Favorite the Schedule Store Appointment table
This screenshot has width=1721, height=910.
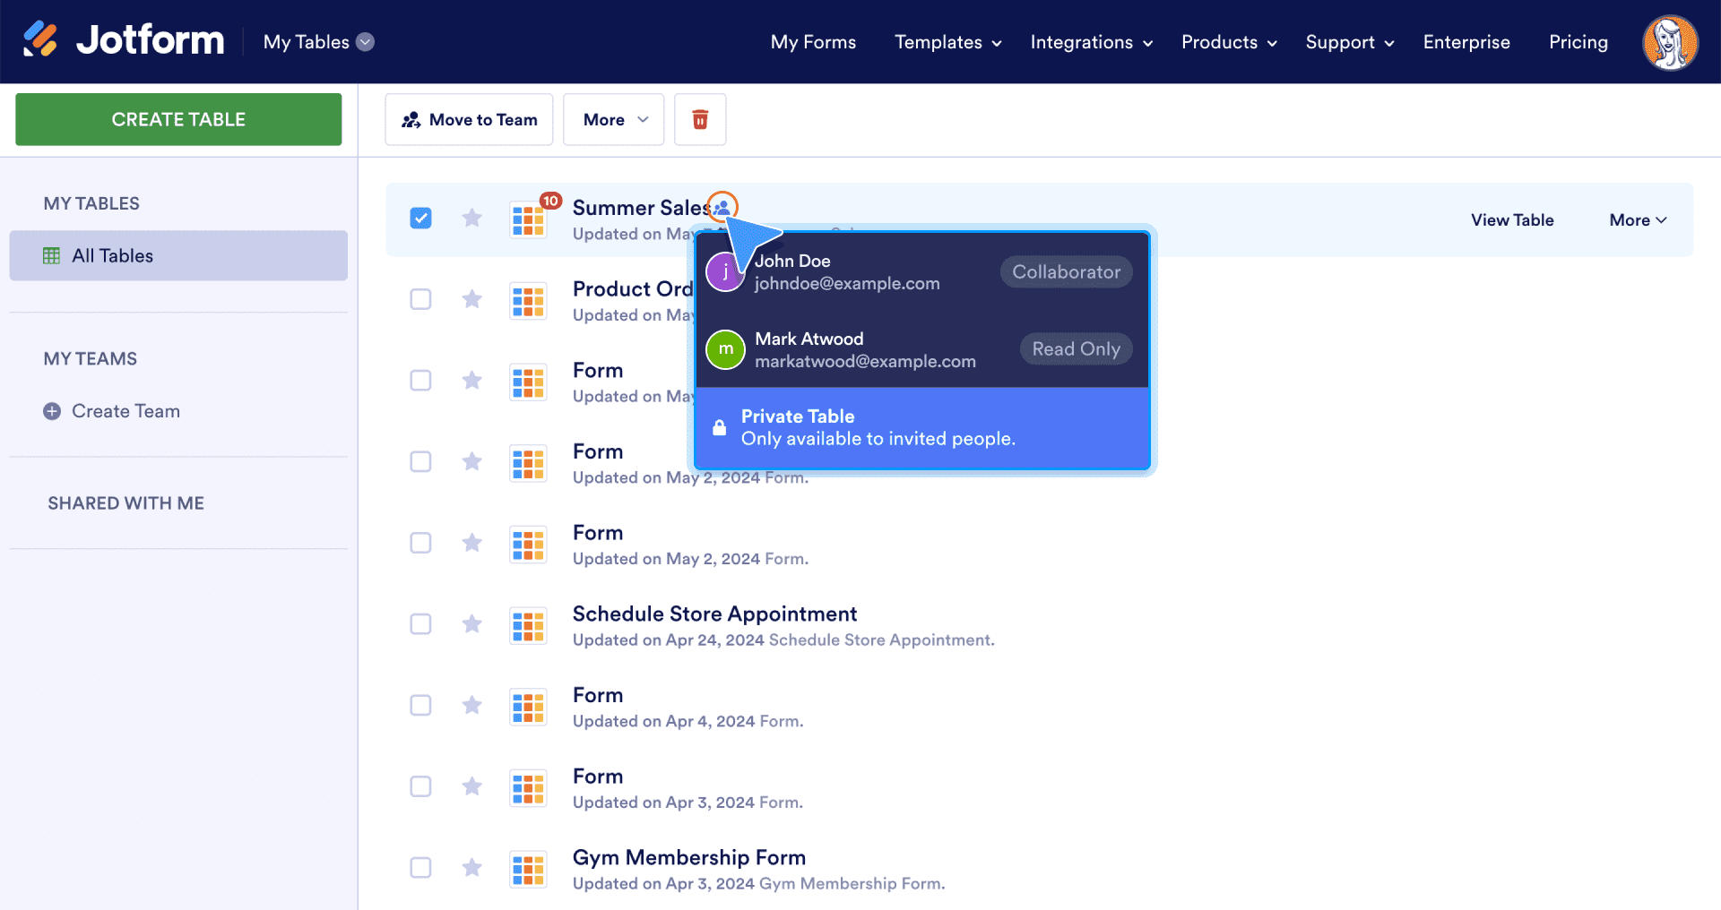471,624
